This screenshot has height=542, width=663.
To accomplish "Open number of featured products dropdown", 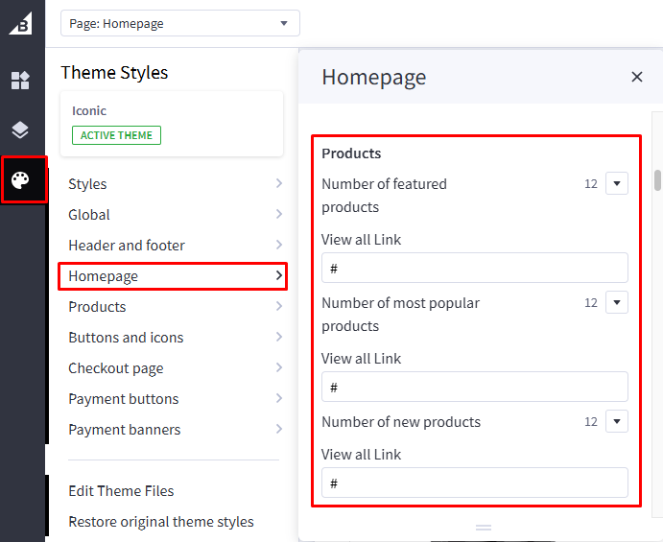I will pos(617,184).
